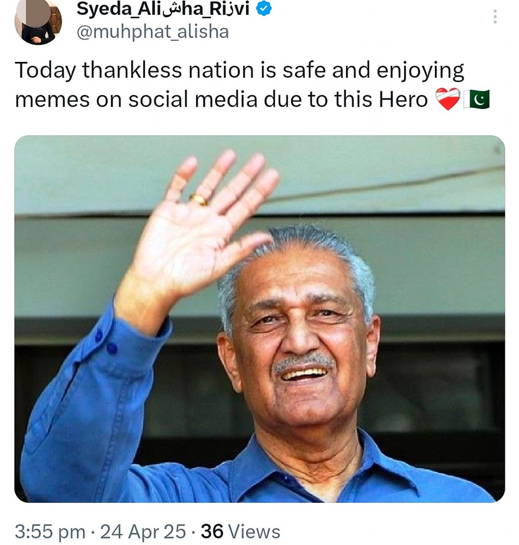The width and height of the screenshot is (519, 545).
Task: Open the Syeda_Ali…Rizvi display name
Action: pos(163,9)
